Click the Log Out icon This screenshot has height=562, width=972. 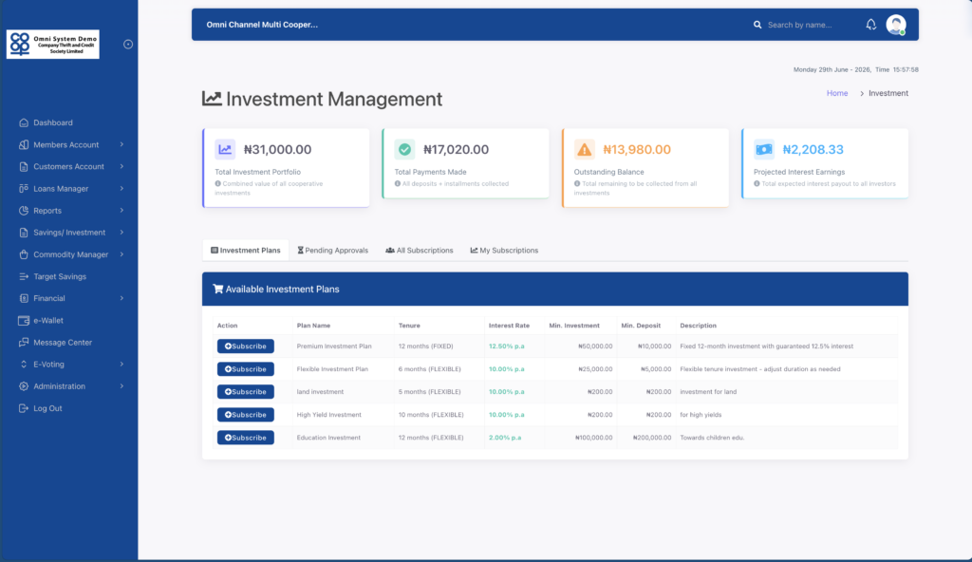point(24,408)
